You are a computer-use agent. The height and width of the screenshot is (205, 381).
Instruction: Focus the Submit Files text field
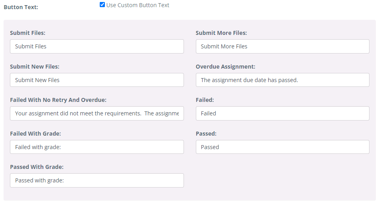(x=97, y=46)
